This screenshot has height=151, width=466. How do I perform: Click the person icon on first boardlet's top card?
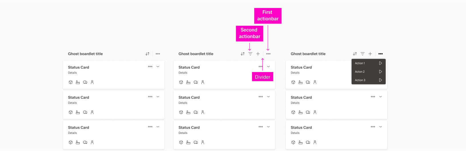92,82
